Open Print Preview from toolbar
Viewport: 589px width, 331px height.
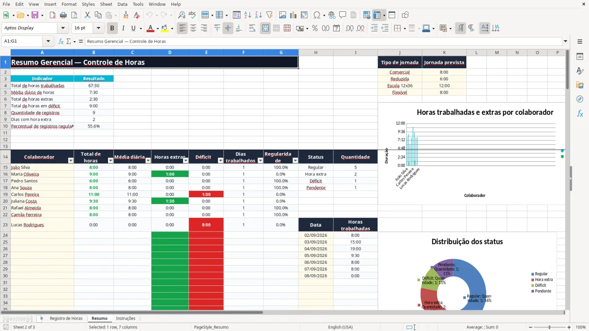coord(74,15)
